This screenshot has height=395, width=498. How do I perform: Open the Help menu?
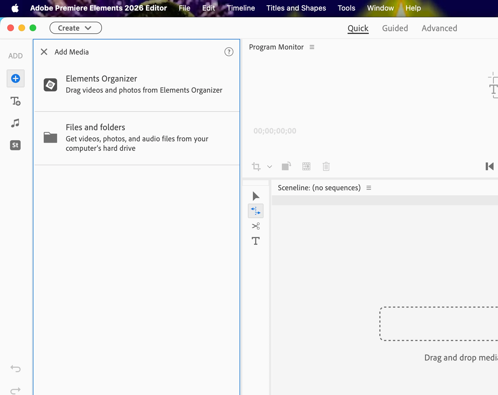pos(413,8)
